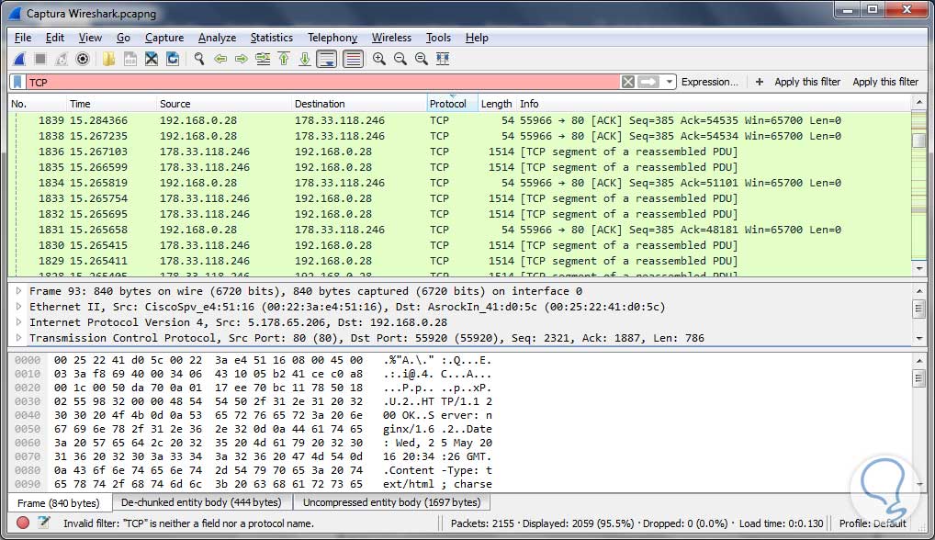Screen dimensions: 935x540
Task: Open the Tools menu
Action: click(438, 38)
